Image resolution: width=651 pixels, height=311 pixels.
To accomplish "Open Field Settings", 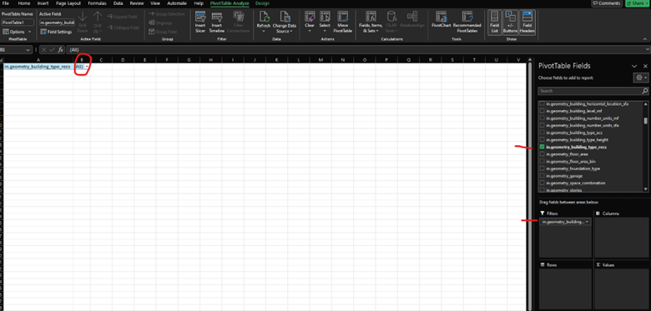I will coord(57,32).
